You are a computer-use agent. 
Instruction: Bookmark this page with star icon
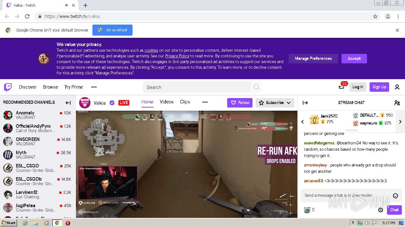point(375,16)
